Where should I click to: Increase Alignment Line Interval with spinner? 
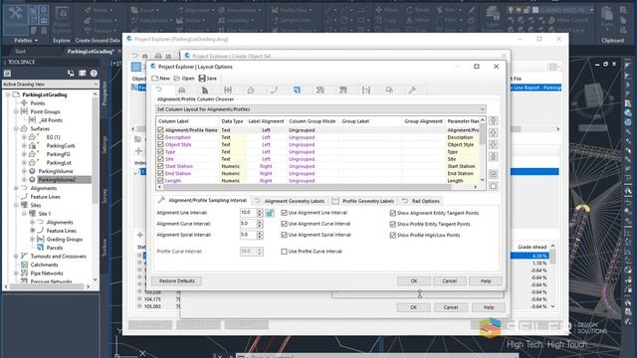pos(260,211)
